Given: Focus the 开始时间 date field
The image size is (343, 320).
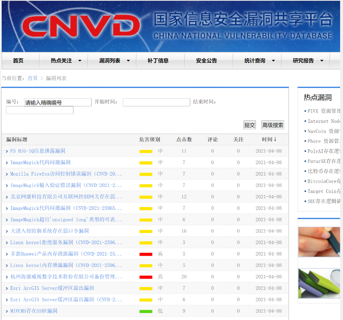Looking at the screenshot, I should (156, 102).
